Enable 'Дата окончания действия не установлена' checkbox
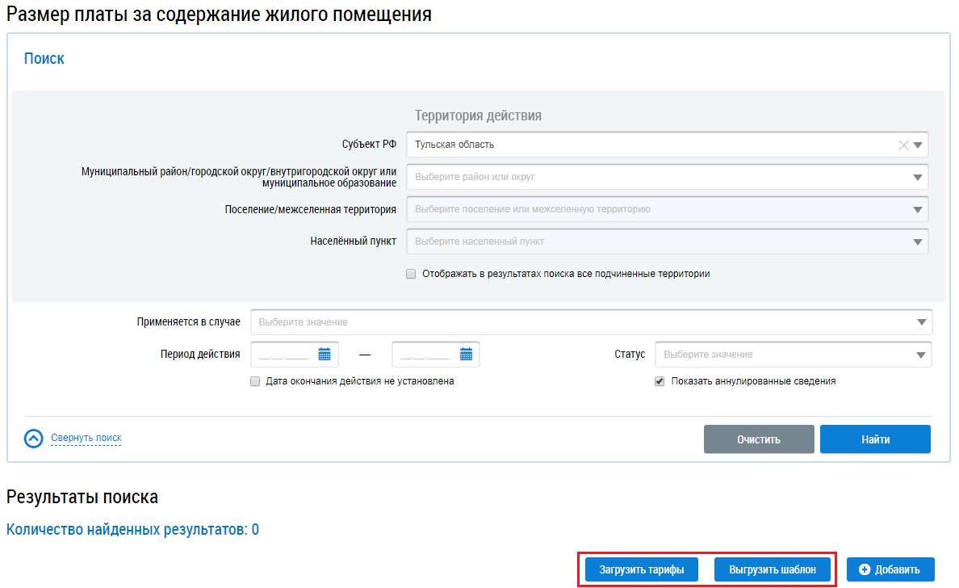Image resolution: width=959 pixels, height=588 pixels. click(255, 381)
